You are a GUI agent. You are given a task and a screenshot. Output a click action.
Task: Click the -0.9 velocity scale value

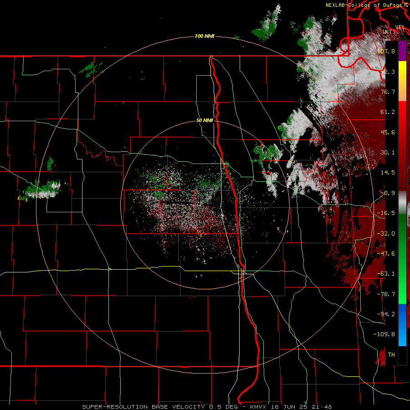tap(388, 193)
